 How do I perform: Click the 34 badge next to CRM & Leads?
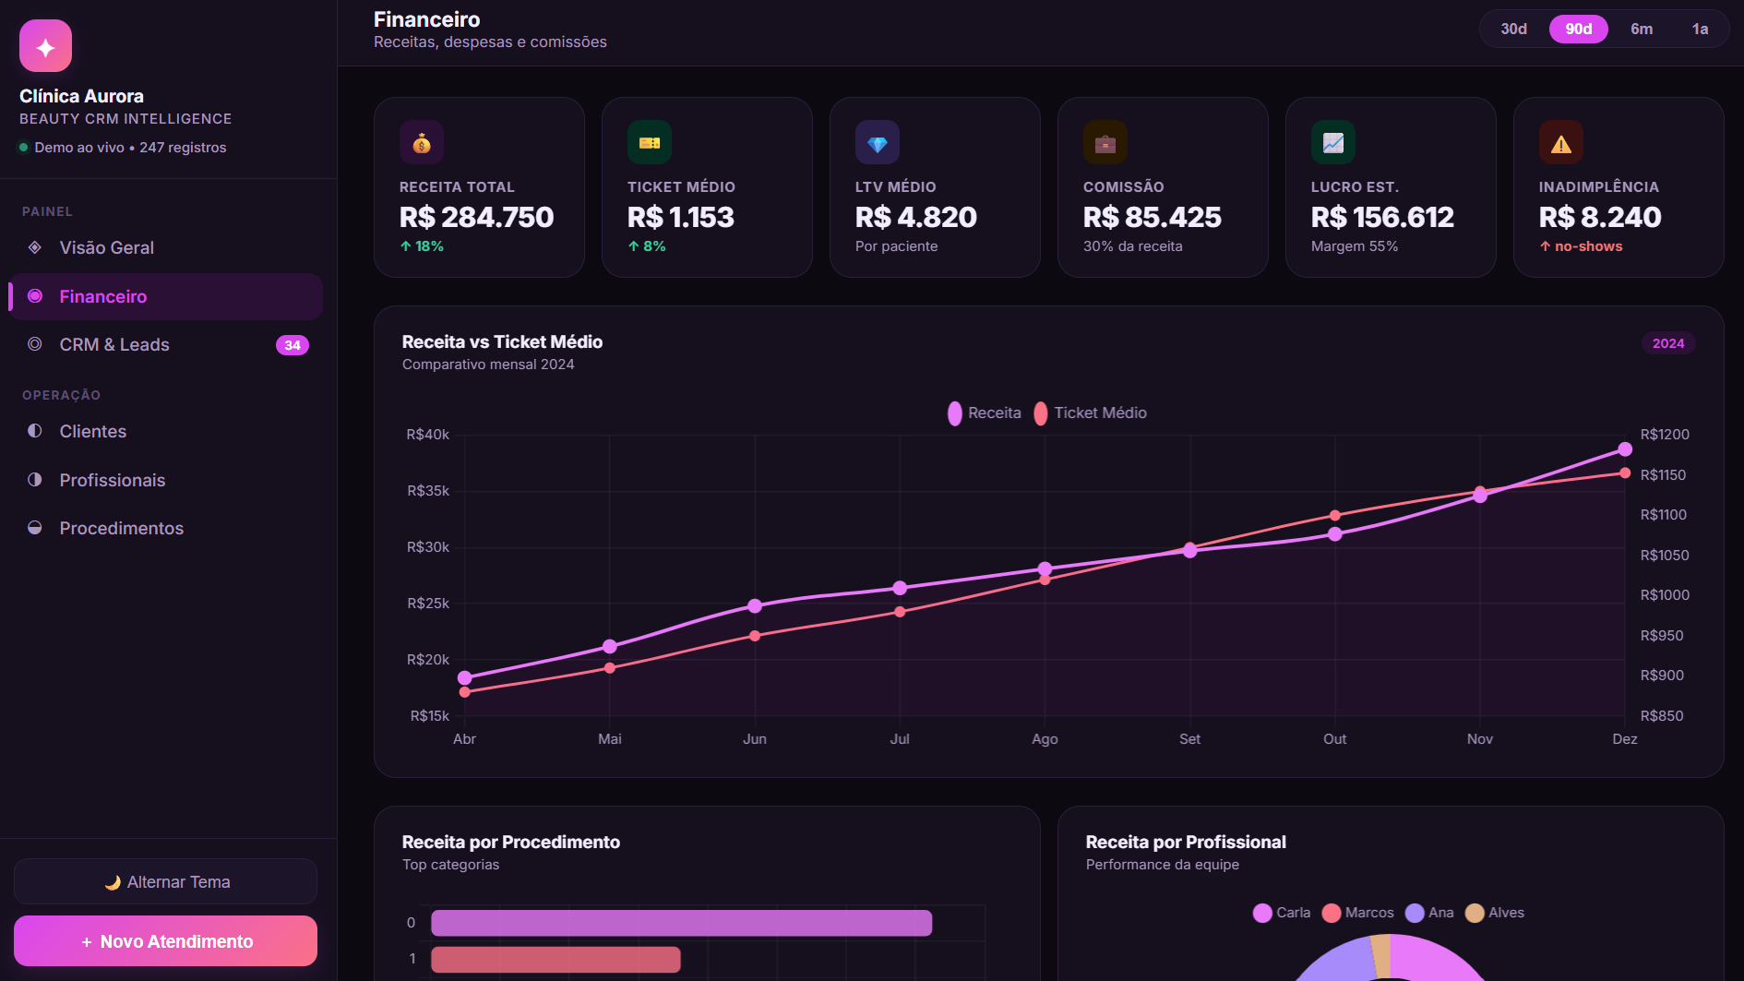[293, 345]
